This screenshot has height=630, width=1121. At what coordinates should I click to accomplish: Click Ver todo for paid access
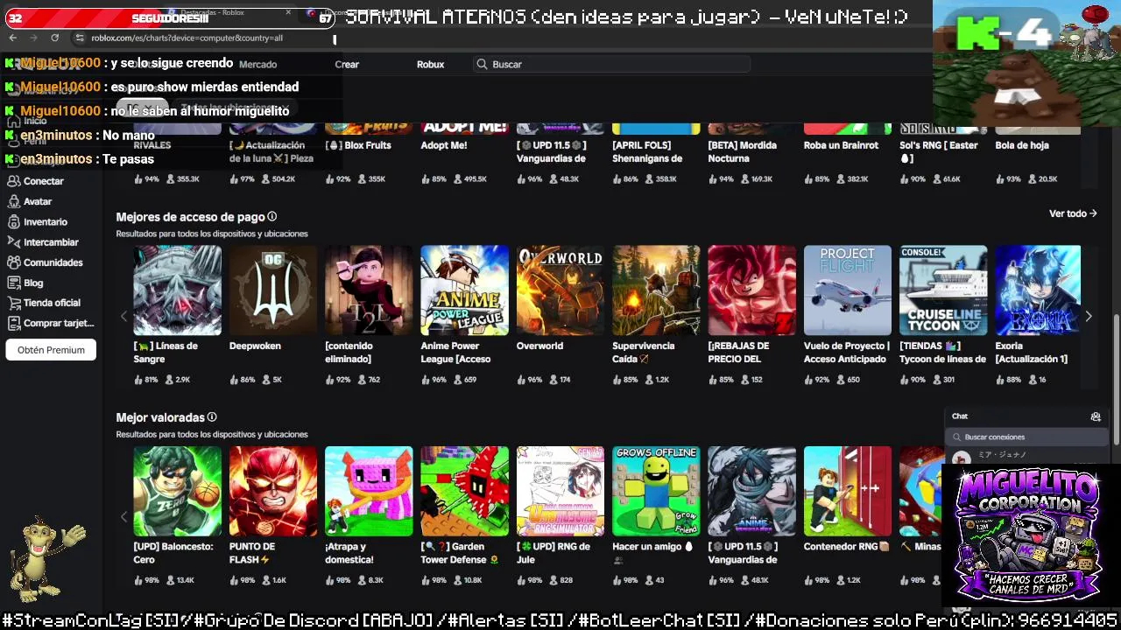point(1073,213)
